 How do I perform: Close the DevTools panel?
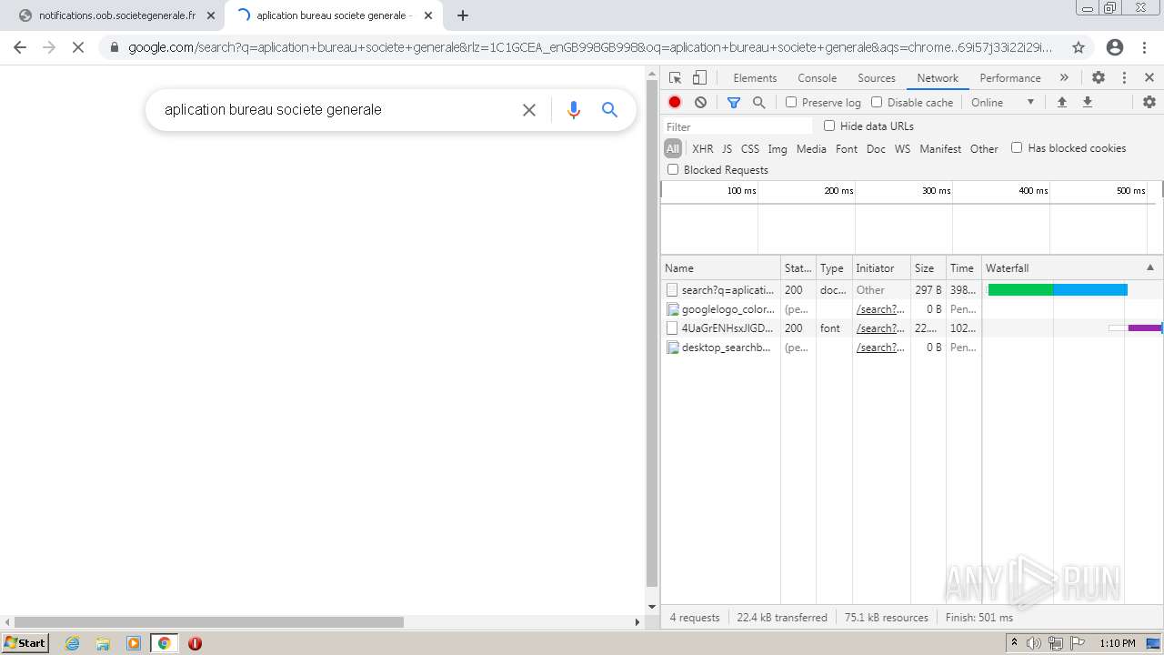pyautogui.click(x=1149, y=78)
